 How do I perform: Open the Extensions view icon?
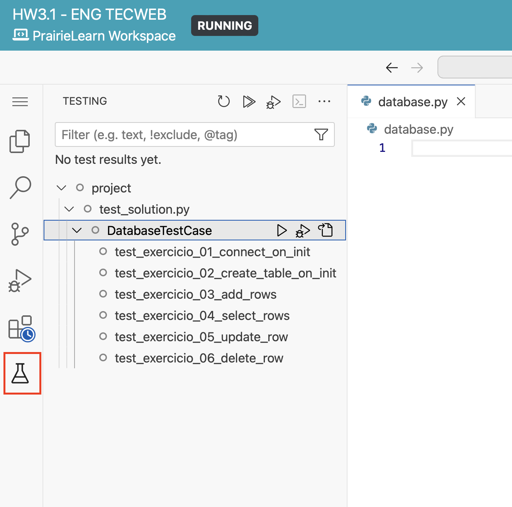tap(21, 328)
